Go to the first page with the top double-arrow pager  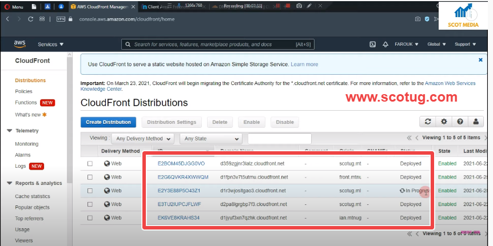409,138
